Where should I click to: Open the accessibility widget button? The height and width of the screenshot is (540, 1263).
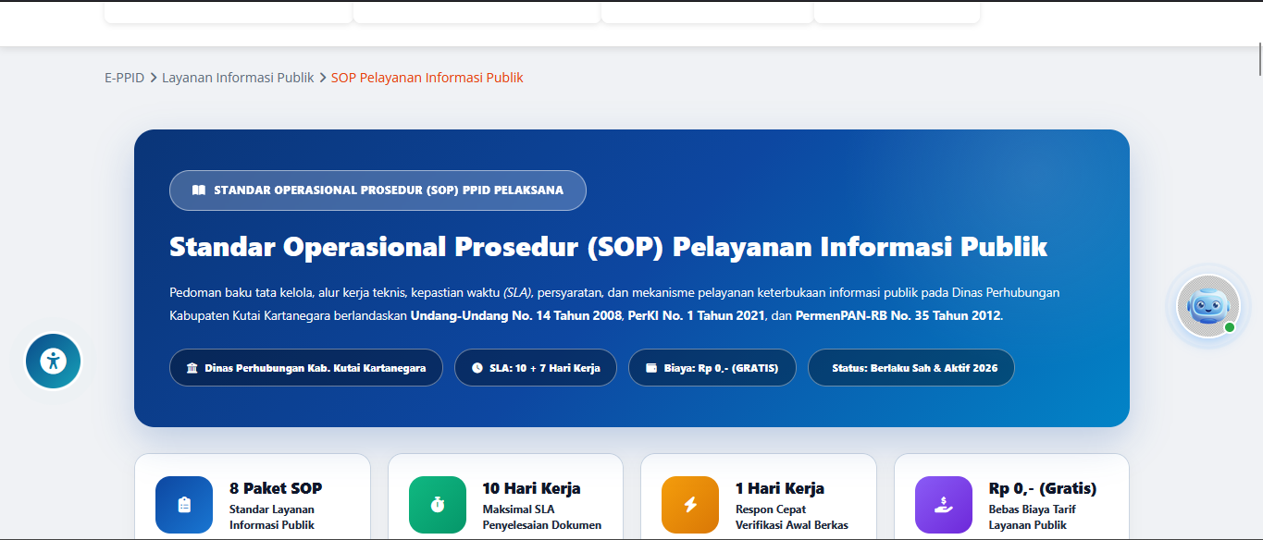tap(54, 361)
